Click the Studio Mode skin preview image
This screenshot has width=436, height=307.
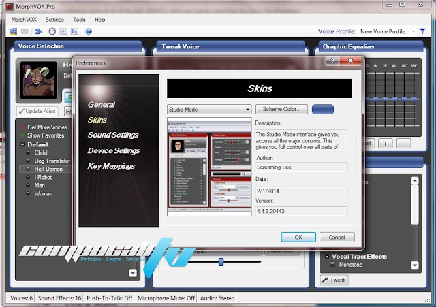coord(209,167)
